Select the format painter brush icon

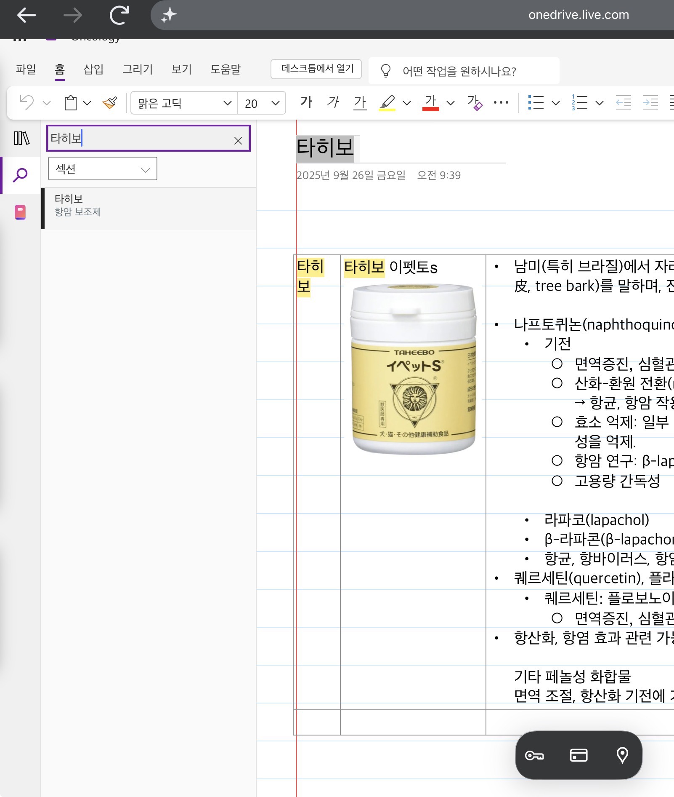[110, 103]
